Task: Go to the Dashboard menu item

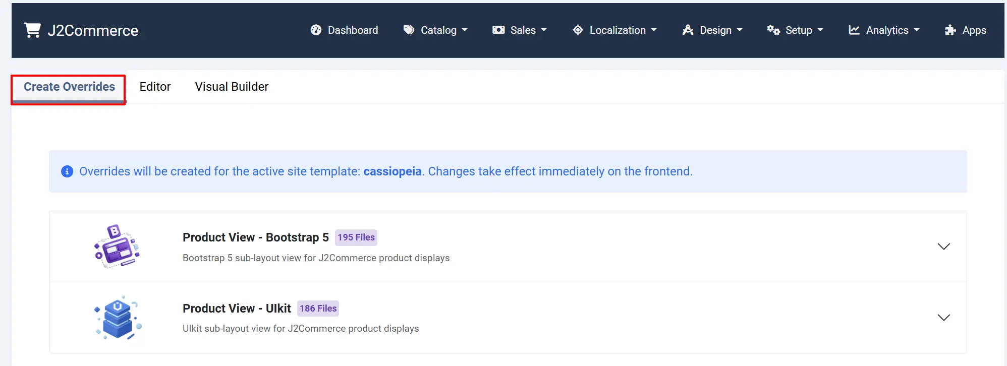Action: [344, 30]
